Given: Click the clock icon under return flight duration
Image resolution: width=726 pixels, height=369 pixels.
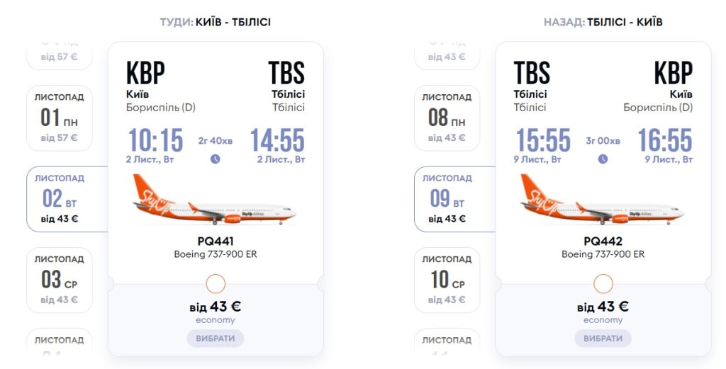Looking at the screenshot, I should pyautogui.click(x=603, y=159).
